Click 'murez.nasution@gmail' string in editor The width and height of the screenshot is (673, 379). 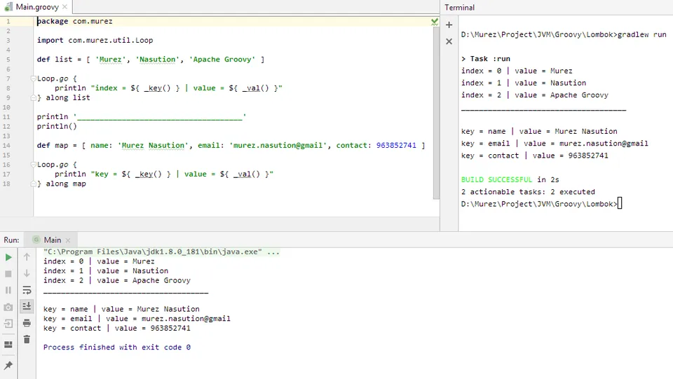(278, 145)
